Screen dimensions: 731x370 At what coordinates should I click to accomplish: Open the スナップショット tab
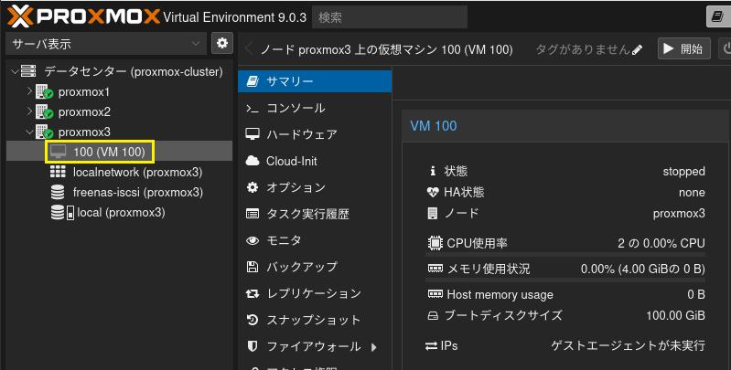tap(315, 320)
